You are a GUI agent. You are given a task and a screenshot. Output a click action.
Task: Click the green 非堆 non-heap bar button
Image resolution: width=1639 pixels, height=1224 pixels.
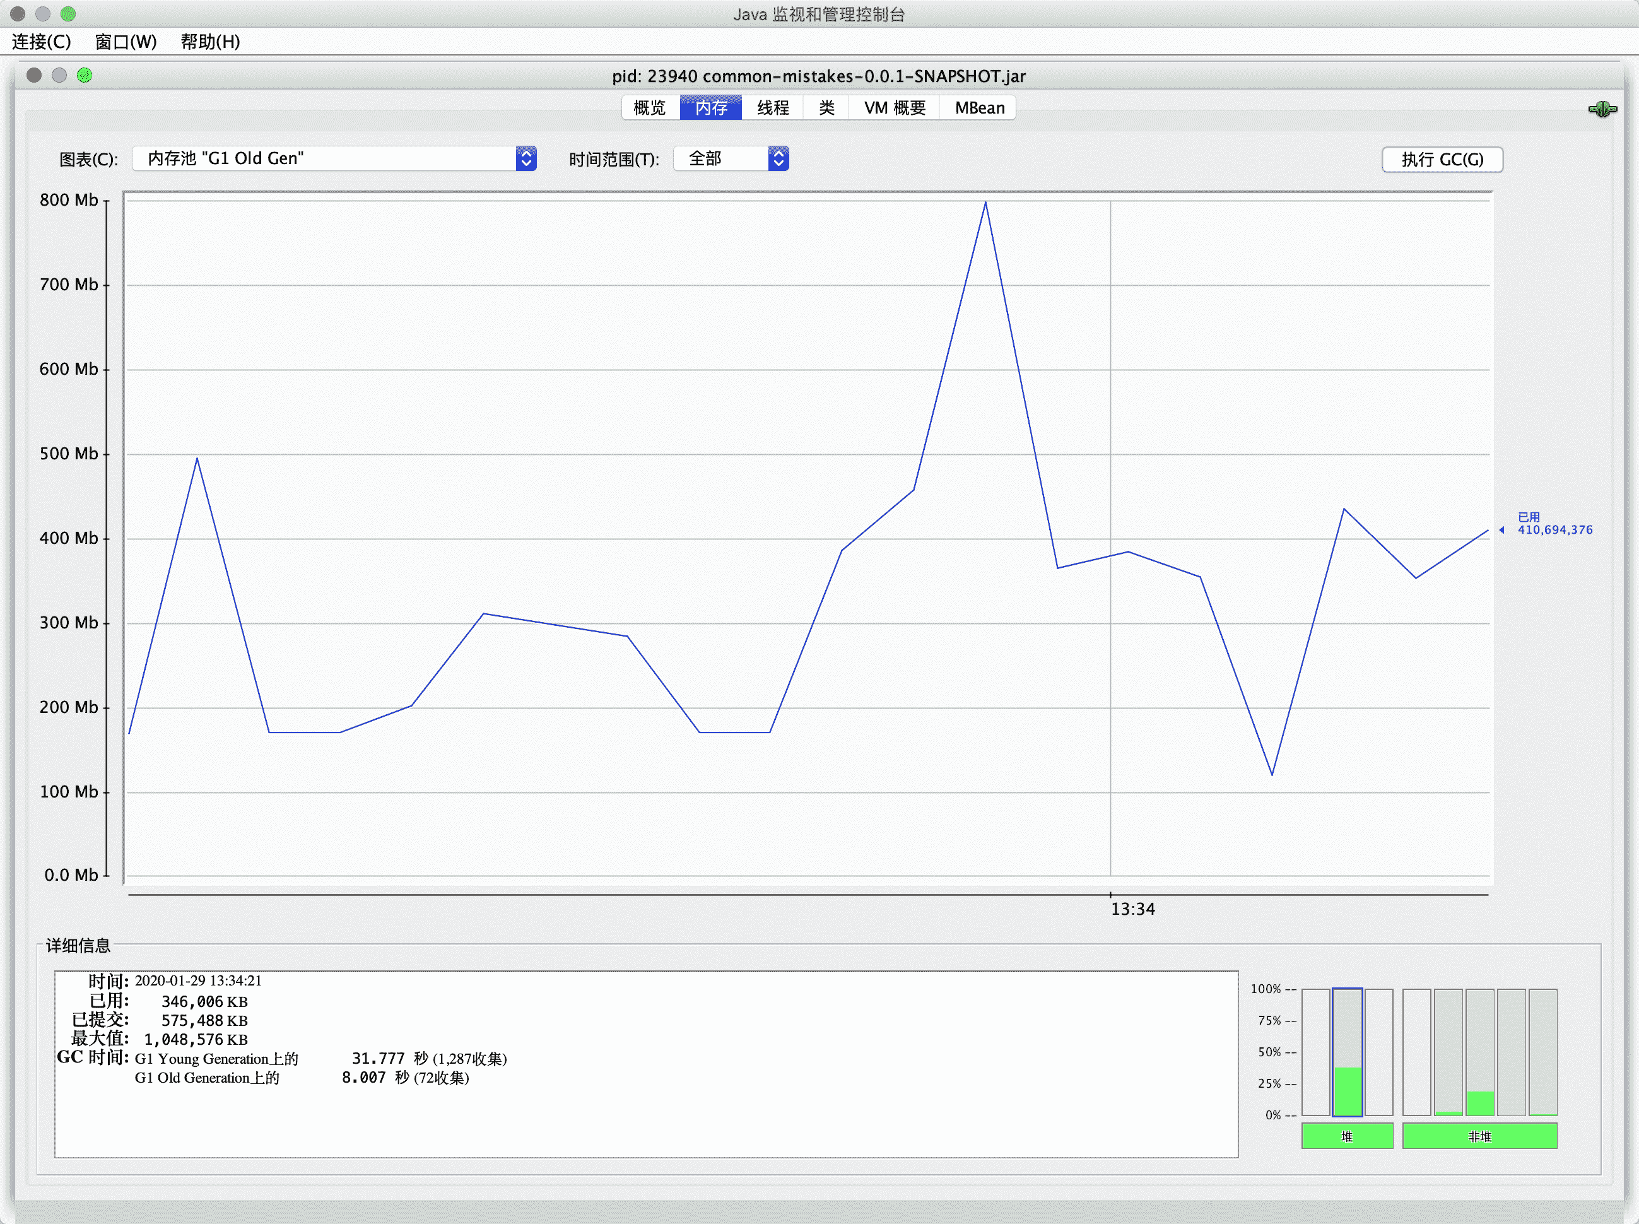1479,1136
